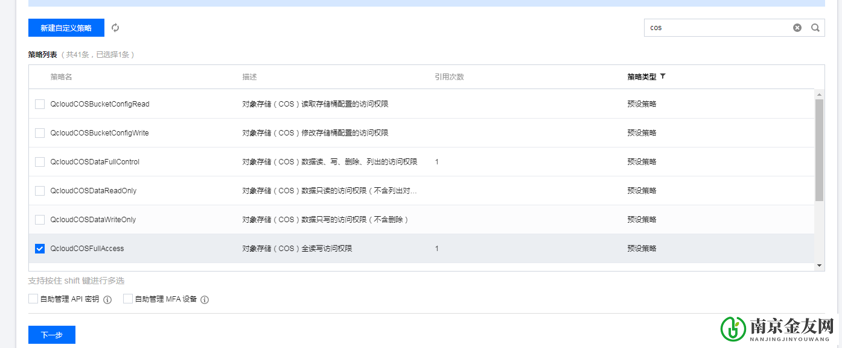Check the QcloudCOSBucketConfigRead policy
842x348 pixels.
point(40,104)
